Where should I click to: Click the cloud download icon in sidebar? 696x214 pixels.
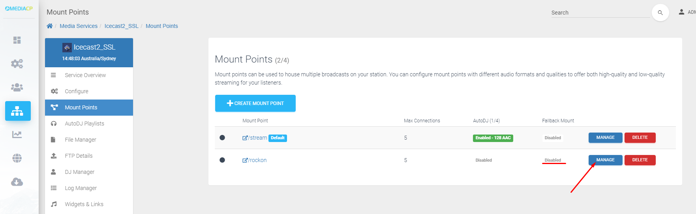(x=17, y=182)
